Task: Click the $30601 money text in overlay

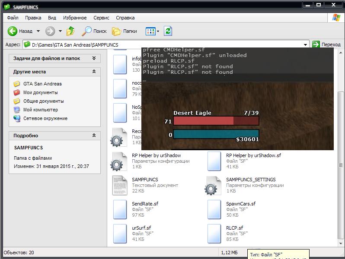Action: (247, 139)
